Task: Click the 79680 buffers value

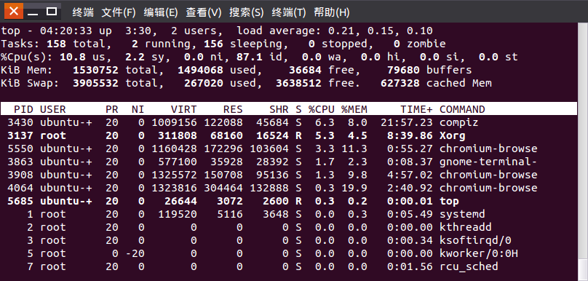Action: click(403, 70)
